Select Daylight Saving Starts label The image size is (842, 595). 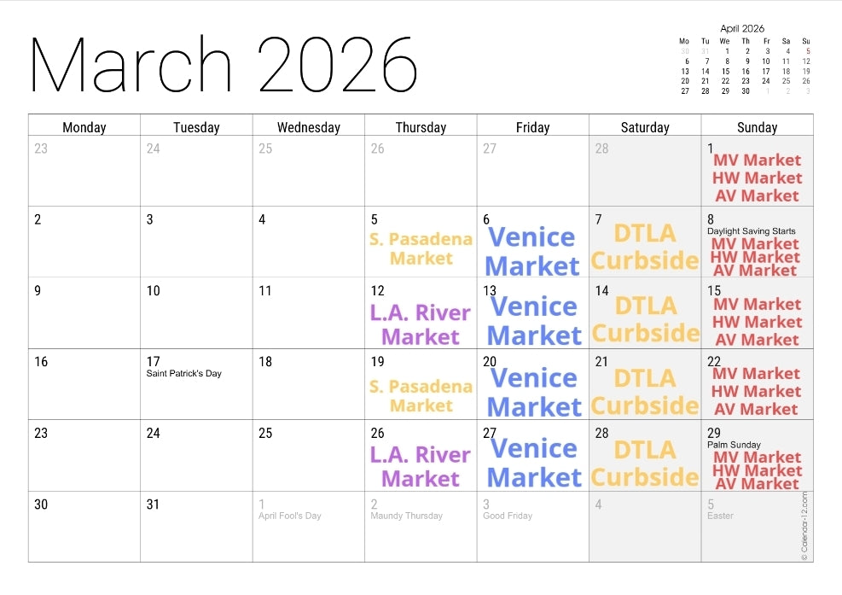click(x=751, y=231)
